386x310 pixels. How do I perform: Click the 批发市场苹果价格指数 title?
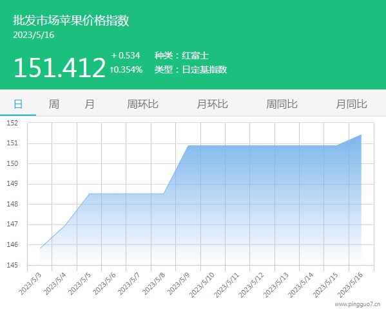[71, 21]
